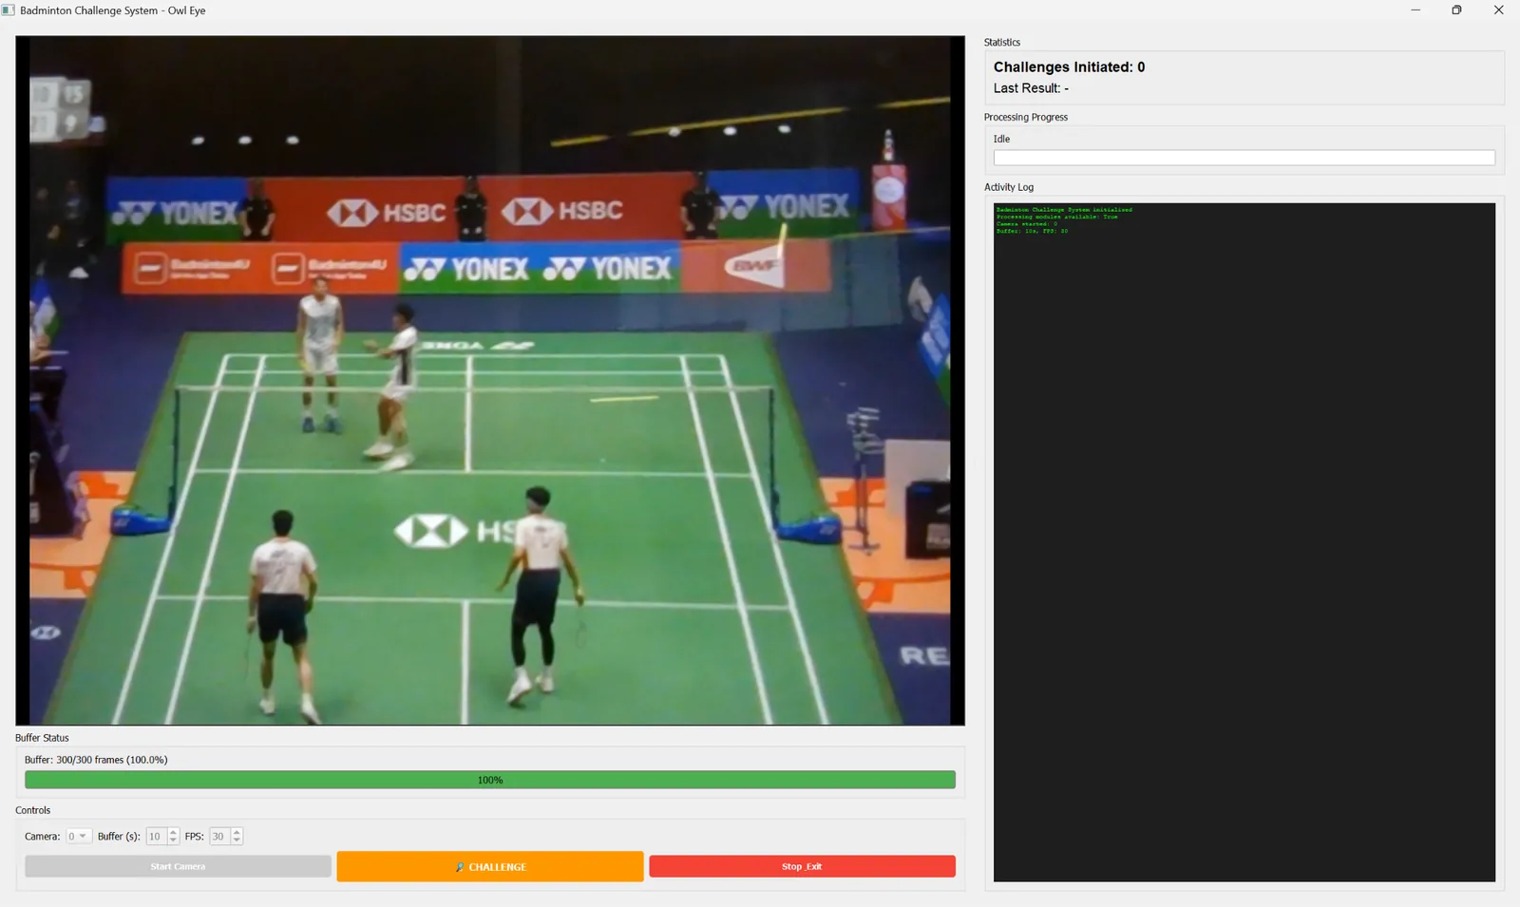Viewport: 1520px width, 907px height.
Task: Click the 'FPS:' label
Action: coord(195,837)
